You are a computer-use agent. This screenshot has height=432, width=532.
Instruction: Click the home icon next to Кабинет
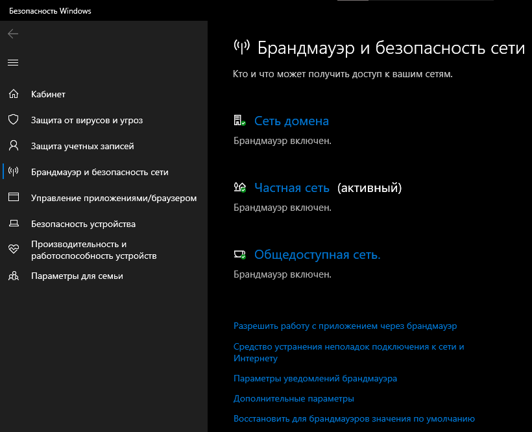(14, 94)
